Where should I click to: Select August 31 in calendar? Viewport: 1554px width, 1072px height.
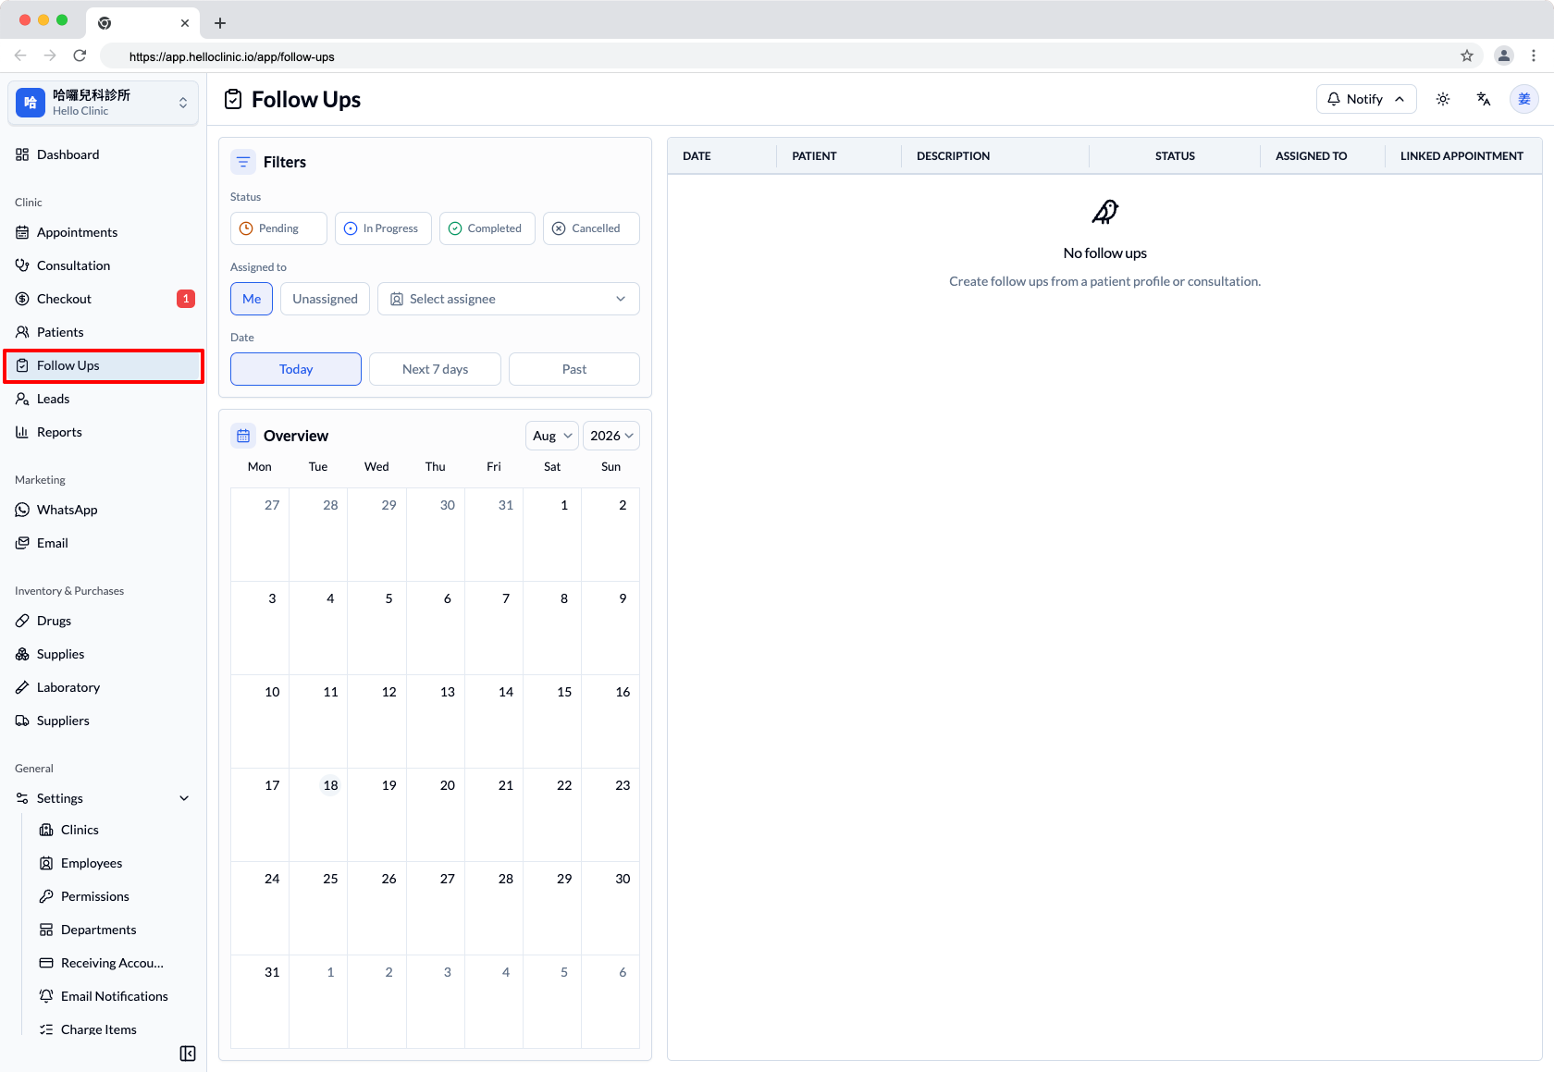(x=260, y=1001)
